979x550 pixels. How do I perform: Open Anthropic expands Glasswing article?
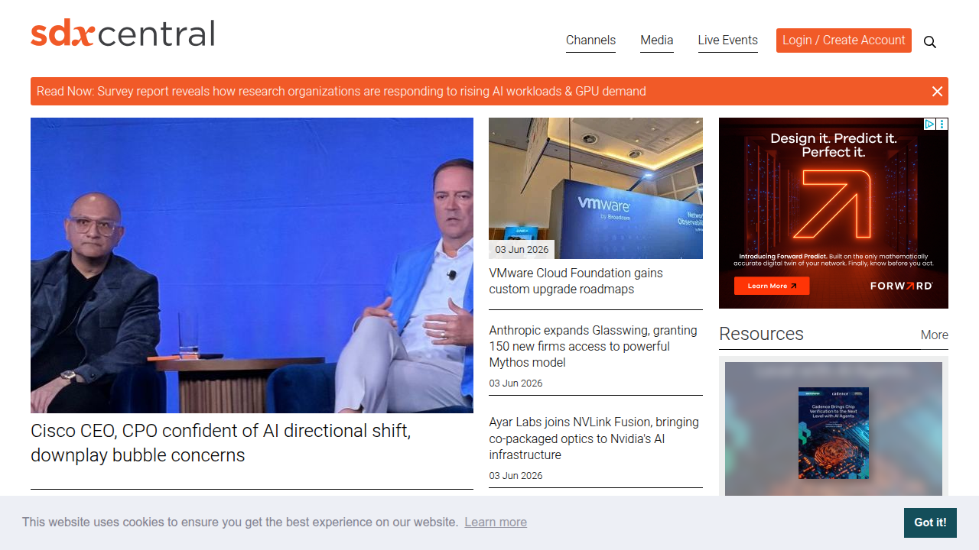[x=594, y=346]
